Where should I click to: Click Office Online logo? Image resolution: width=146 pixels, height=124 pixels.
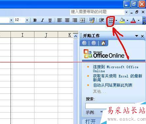pyautogui.click(x=104, y=54)
